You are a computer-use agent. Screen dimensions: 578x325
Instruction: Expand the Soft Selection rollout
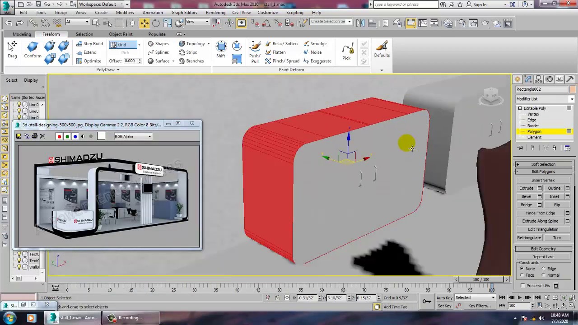pos(543,164)
